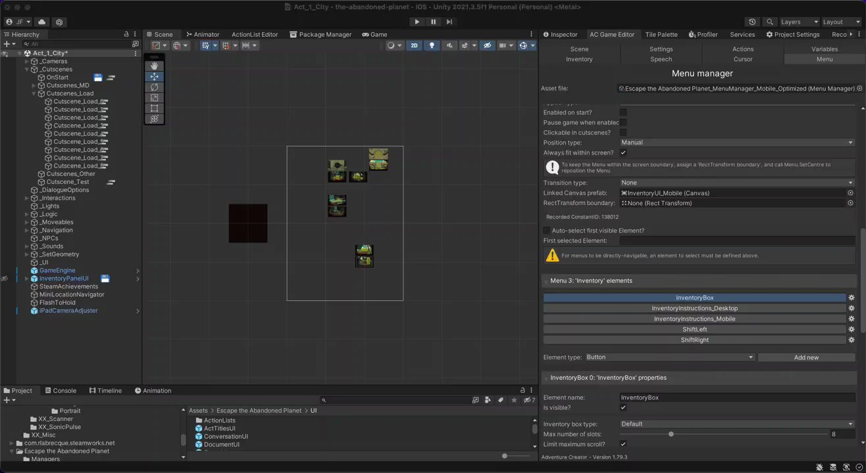Open the Position type dropdown

tap(736, 143)
